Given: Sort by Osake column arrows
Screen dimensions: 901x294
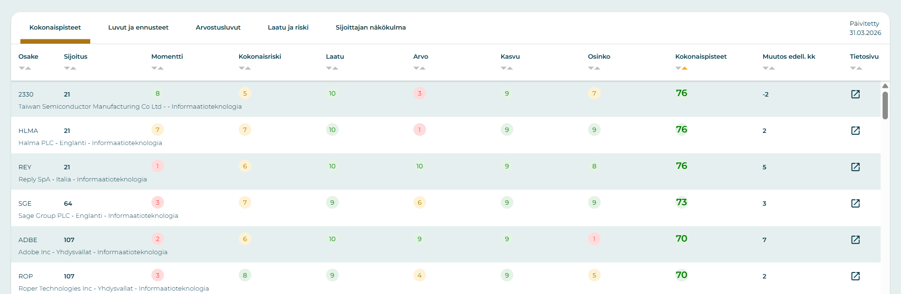Looking at the screenshot, I should pyautogui.click(x=25, y=68).
